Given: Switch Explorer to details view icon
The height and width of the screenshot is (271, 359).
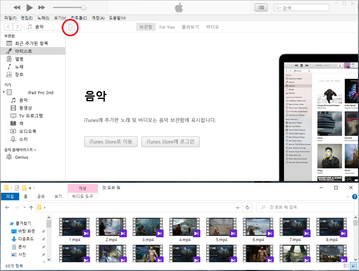Looking at the screenshot, I should point(346,266).
